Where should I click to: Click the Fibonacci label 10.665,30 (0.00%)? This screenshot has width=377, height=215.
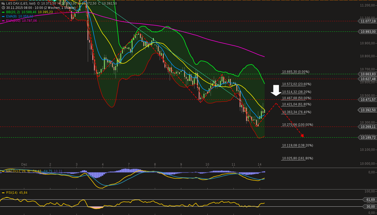click(x=296, y=72)
